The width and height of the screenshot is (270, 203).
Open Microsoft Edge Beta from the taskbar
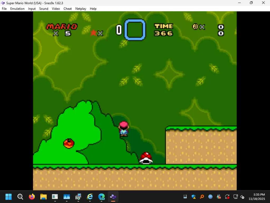(102, 197)
